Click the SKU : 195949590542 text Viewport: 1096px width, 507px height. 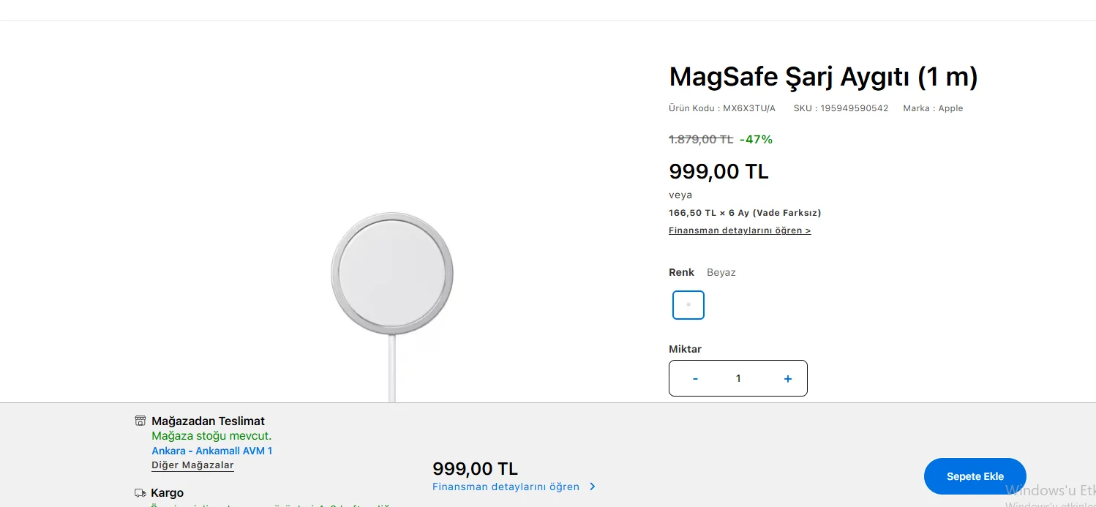841,108
